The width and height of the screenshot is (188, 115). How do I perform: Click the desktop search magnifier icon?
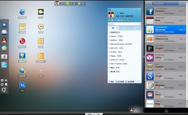click(83, 3)
